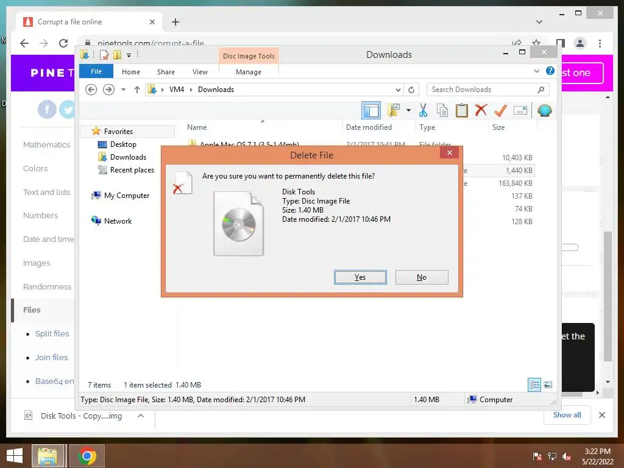
Task: Confirm deletion with the Yes button
Action: pyautogui.click(x=360, y=277)
